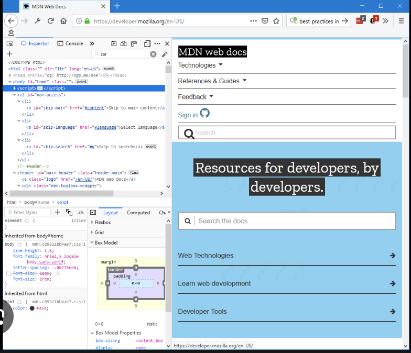This screenshot has height=353, width=411.
Task: Open the Technologies dropdown menu
Action: click(200, 65)
